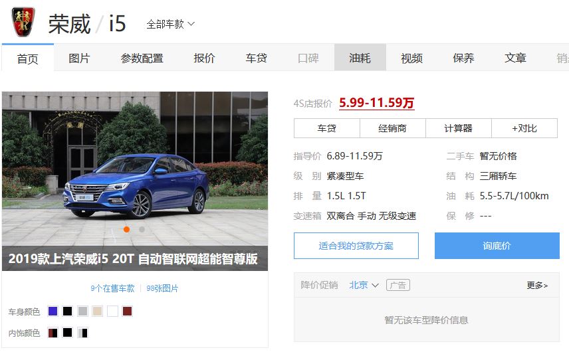Open the 视频 tab

coord(412,58)
